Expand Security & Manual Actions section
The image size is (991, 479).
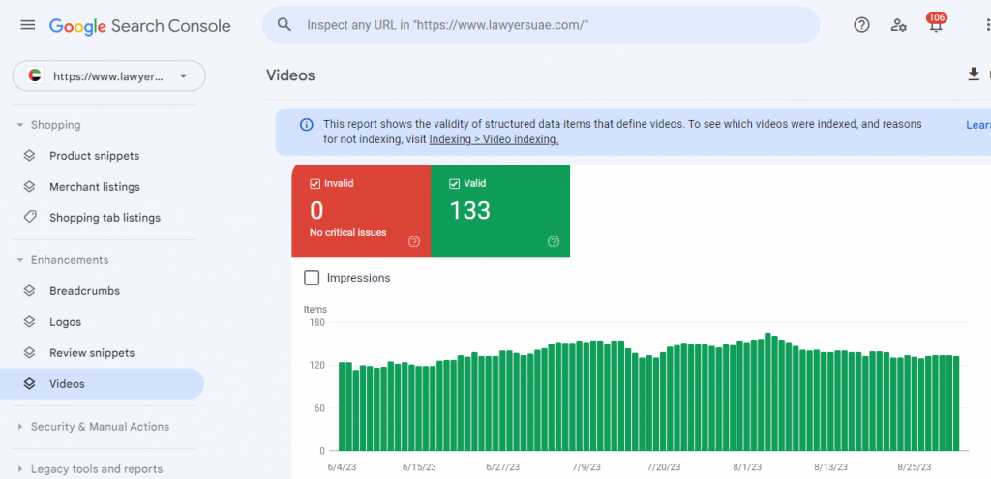point(20,427)
